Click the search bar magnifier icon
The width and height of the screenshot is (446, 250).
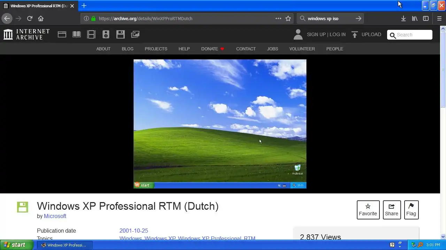(302, 18)
